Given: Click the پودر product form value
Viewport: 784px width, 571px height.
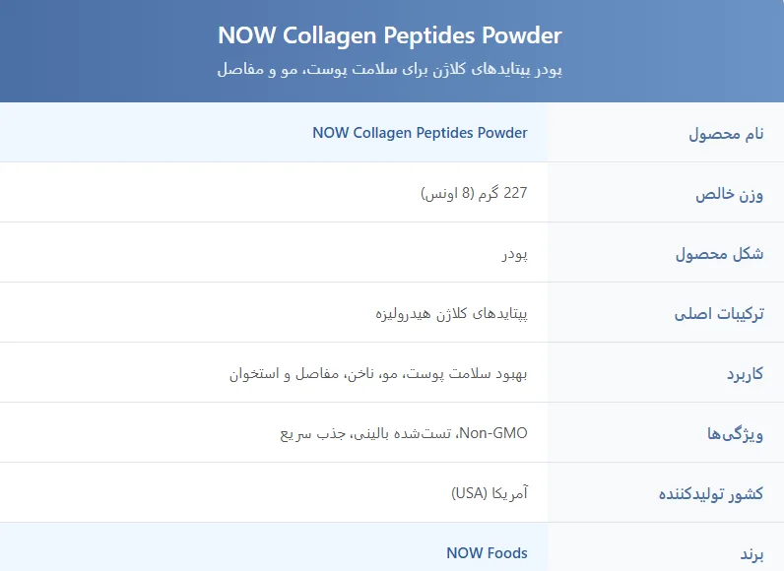Looking at the screenshot, I should tap(512, 254).
